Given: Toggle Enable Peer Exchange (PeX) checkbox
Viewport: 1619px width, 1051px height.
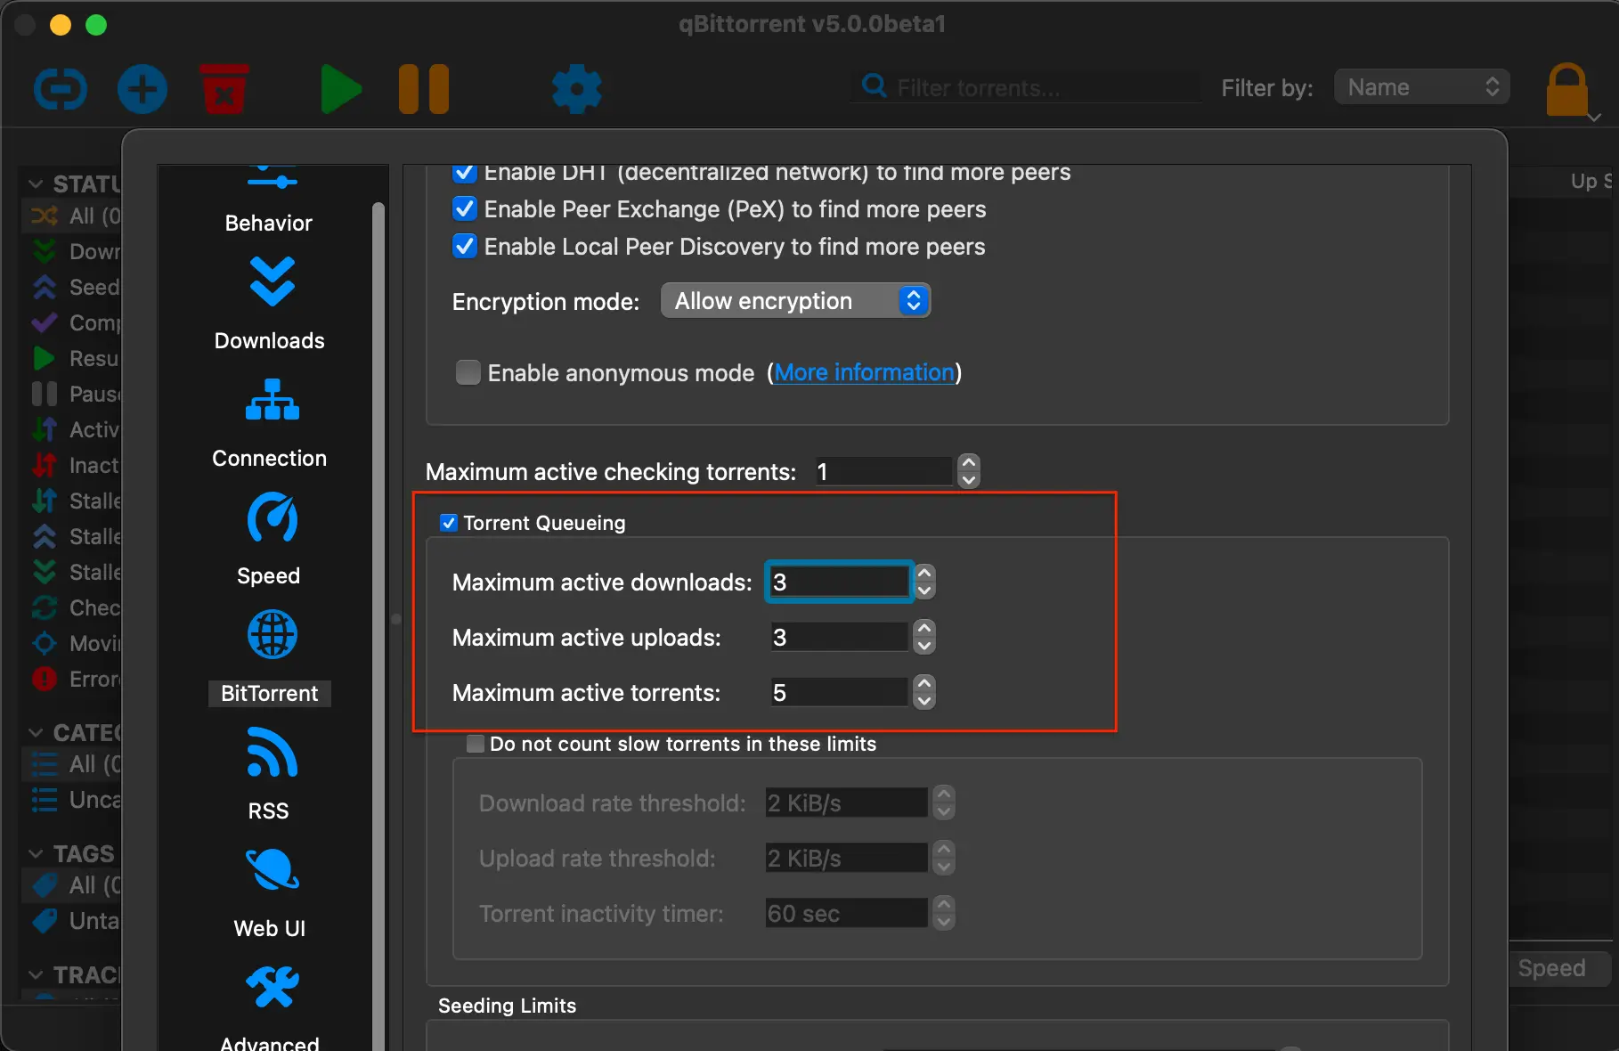Looking at the screenshot, I should pyautogui.click(x=464, y=209).
